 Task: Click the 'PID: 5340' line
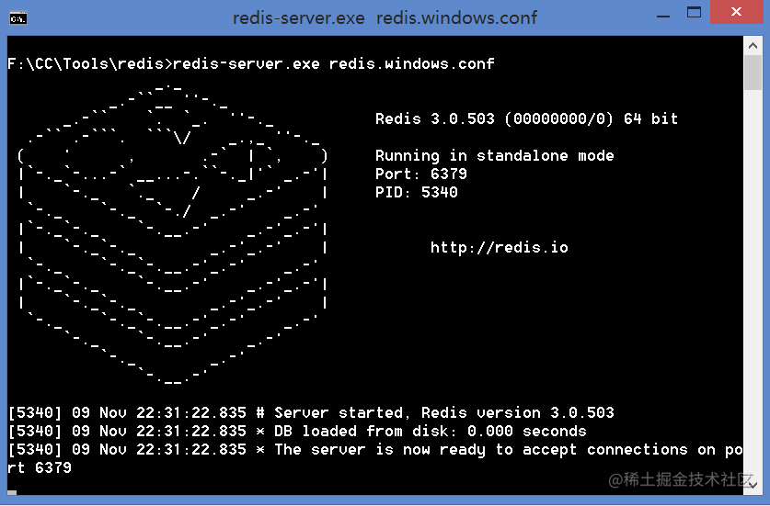[416, 192]
